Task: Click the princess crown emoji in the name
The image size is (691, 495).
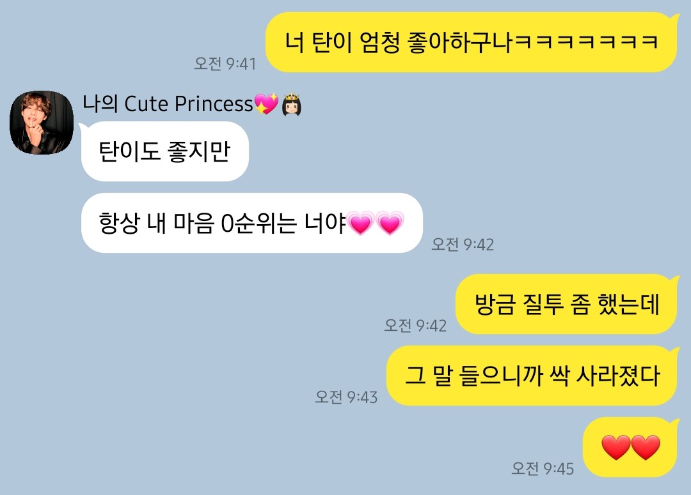Action: tap(291, 104)
